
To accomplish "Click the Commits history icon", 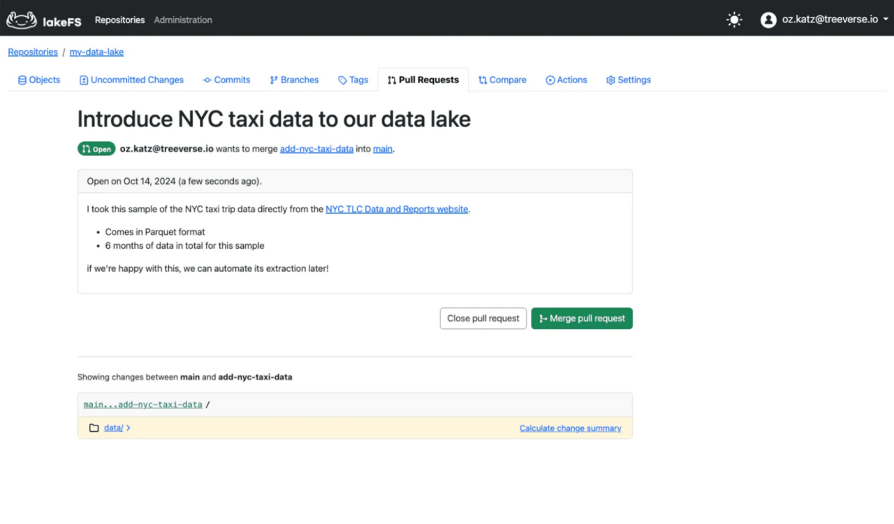I will coord(206,80).
